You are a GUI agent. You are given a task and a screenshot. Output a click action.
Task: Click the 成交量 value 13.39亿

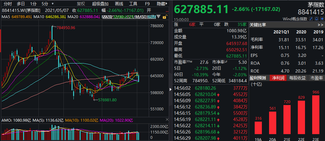tap(239, 37)
